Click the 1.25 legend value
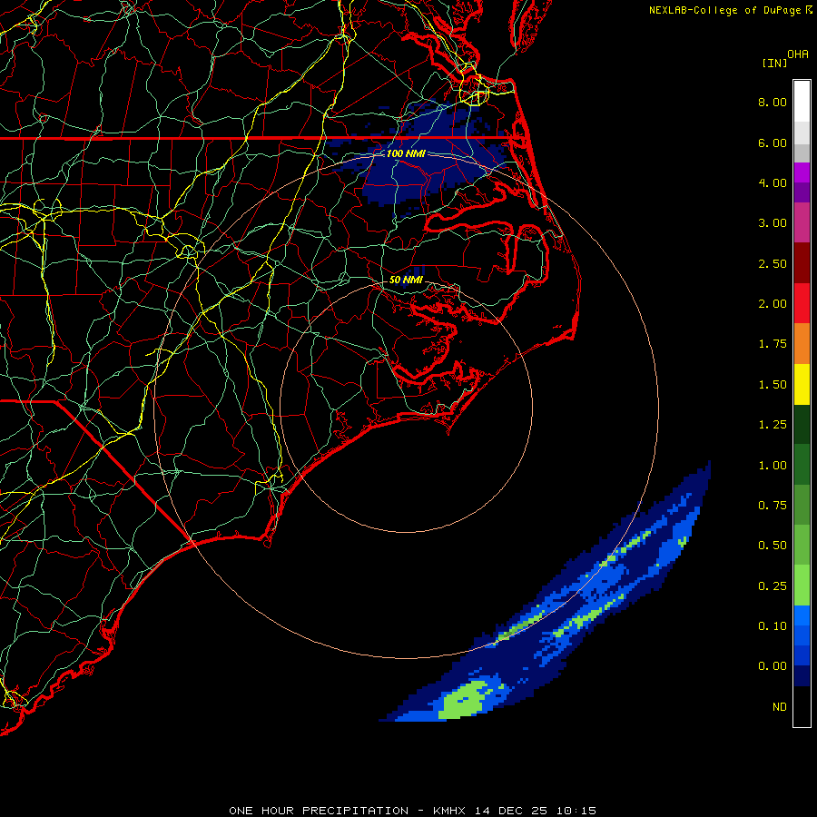817x817 pixels. 773,425
